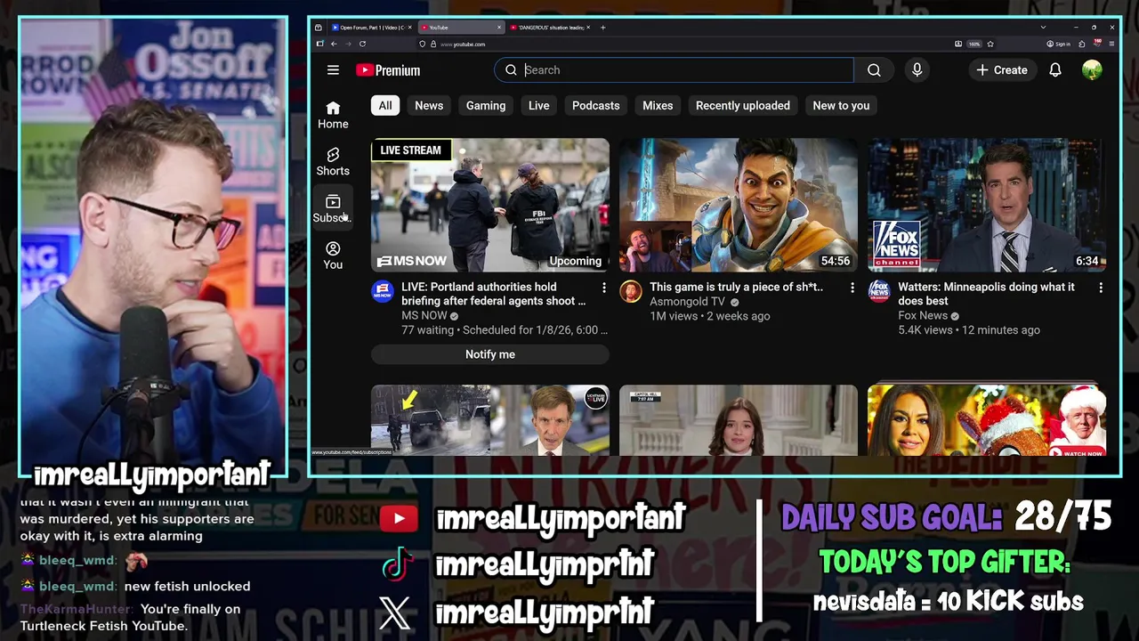Open options for Asmongold game video

click(852, 288)
